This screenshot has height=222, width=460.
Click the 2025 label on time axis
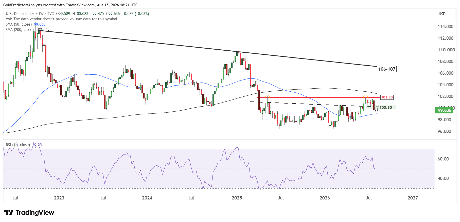point(237,198)
